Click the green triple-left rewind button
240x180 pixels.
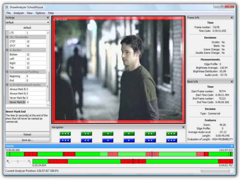coord(65,133)
